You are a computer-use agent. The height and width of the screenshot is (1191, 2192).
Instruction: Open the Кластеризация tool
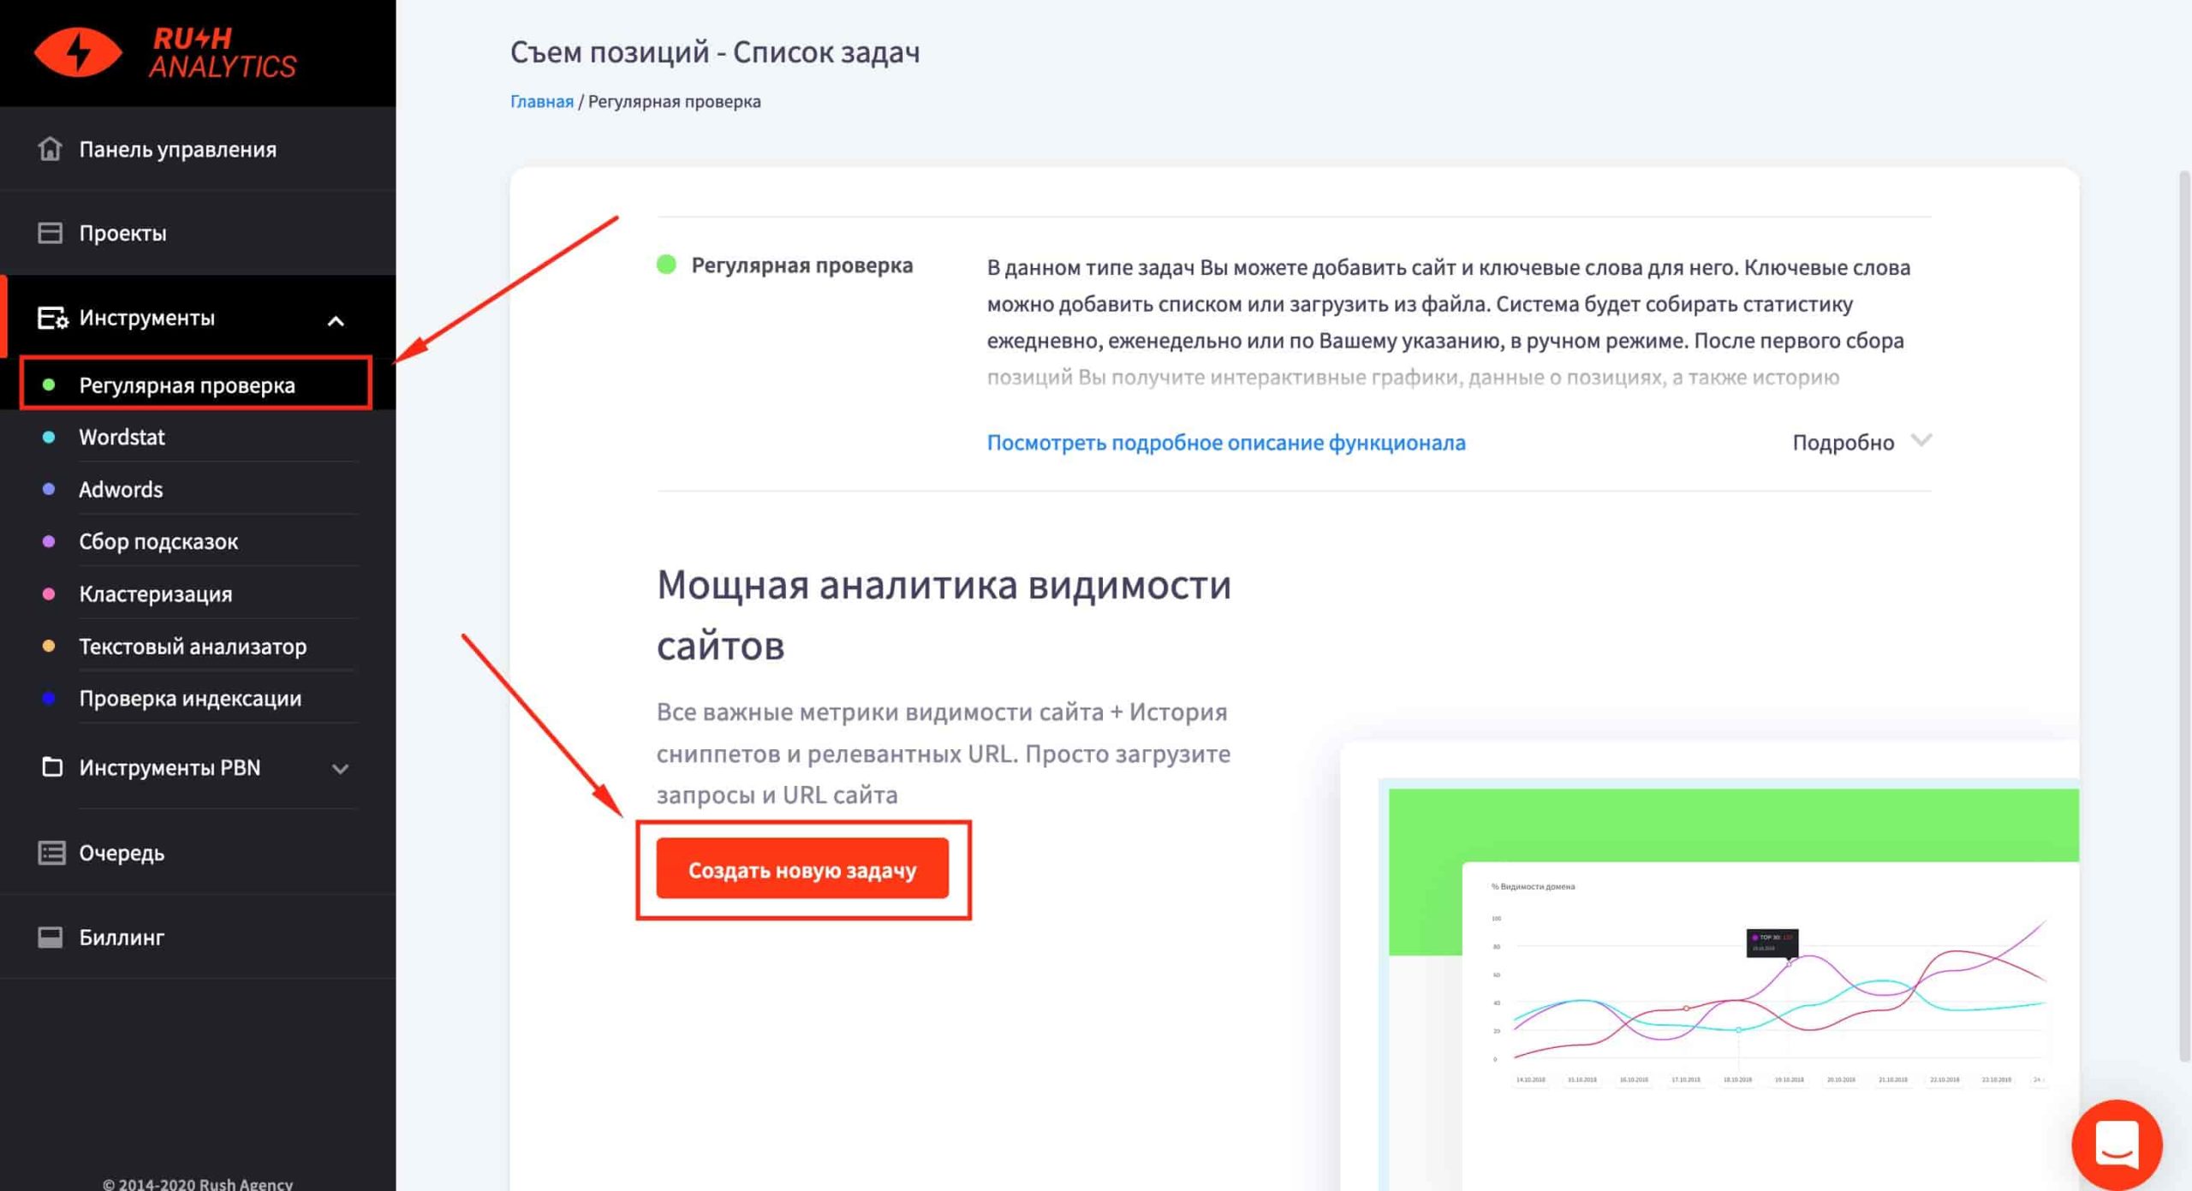[x=155, y=593]
